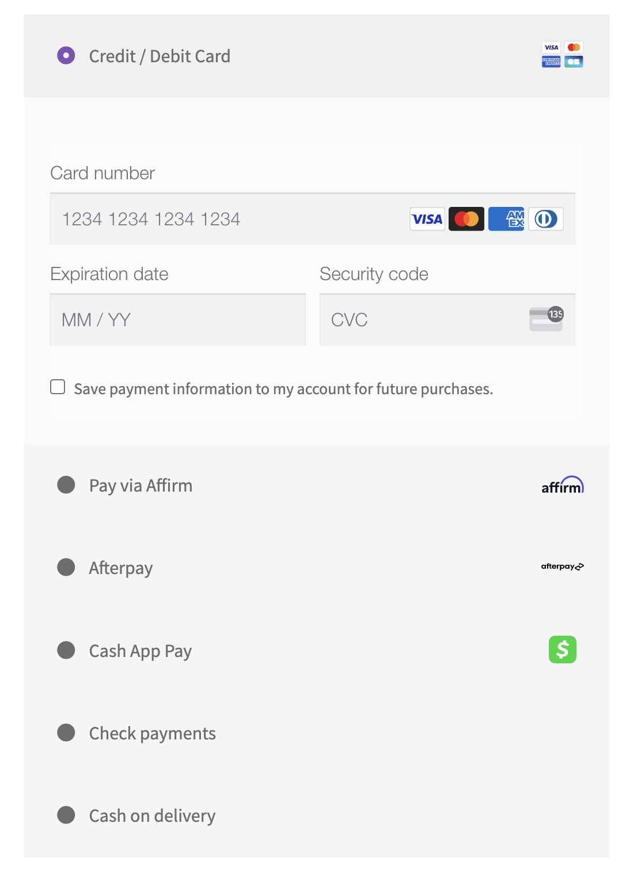Click the Visa badge near Credit / Debit Card header
The width and height of the screenshot is (630, 876).
click(551, 47)
